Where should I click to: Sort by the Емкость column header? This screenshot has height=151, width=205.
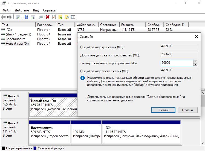pyautogui.click(x=132, y=25)
